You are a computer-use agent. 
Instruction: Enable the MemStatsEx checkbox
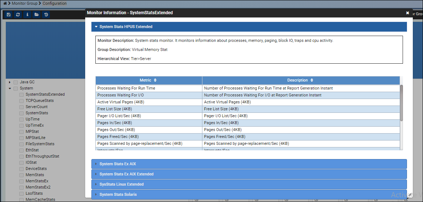click(x=21, y=182)
